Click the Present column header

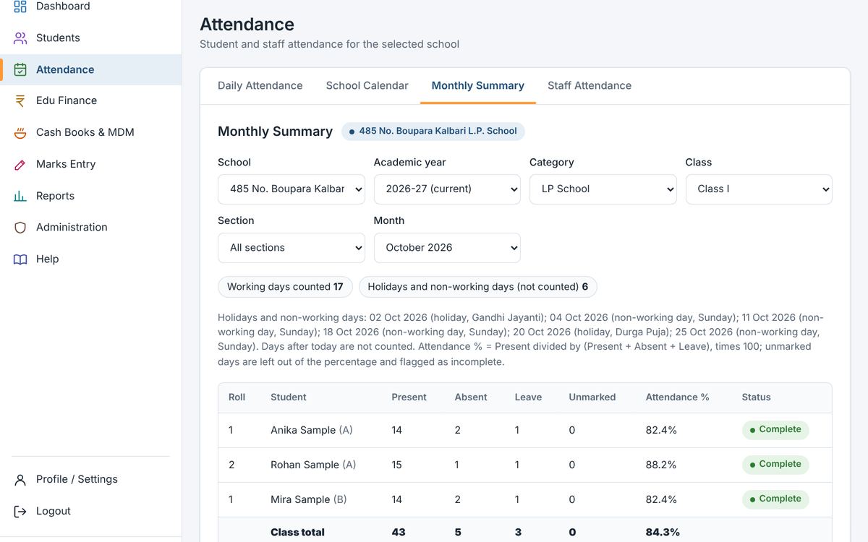pos(409,397)
